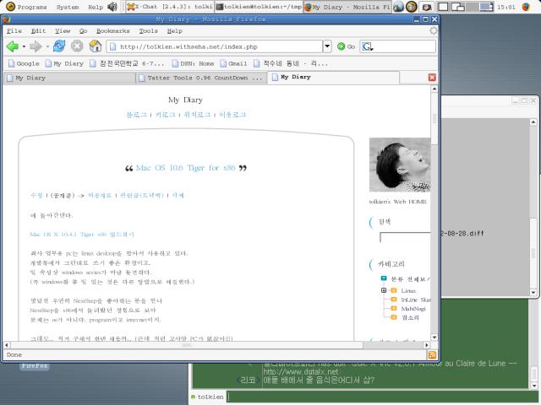Click the Firefox icon at panel right end
Image resolution: width=541 pixels, height=405 pixels.
click(x=526, y=7)
